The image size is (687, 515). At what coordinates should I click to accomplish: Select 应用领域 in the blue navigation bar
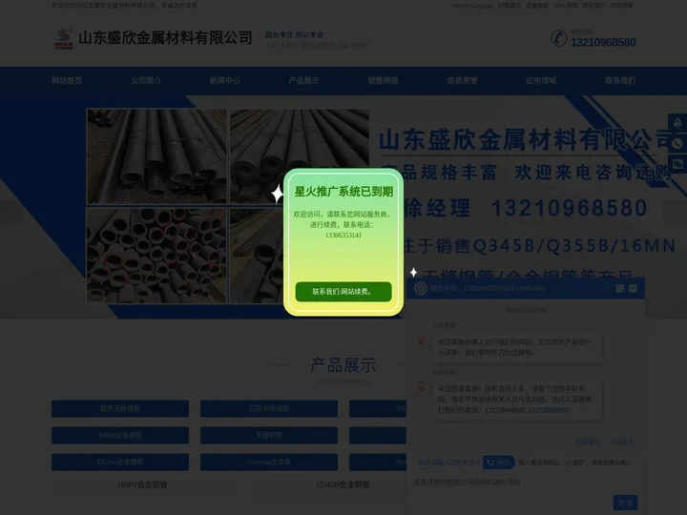click(541, 80)
